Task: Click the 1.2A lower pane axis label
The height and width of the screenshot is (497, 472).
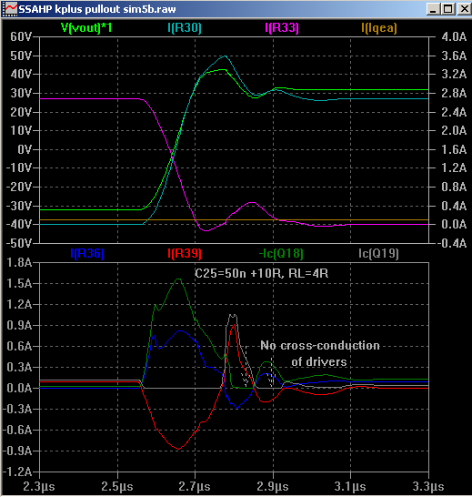Action: click(x=19, y=305)
